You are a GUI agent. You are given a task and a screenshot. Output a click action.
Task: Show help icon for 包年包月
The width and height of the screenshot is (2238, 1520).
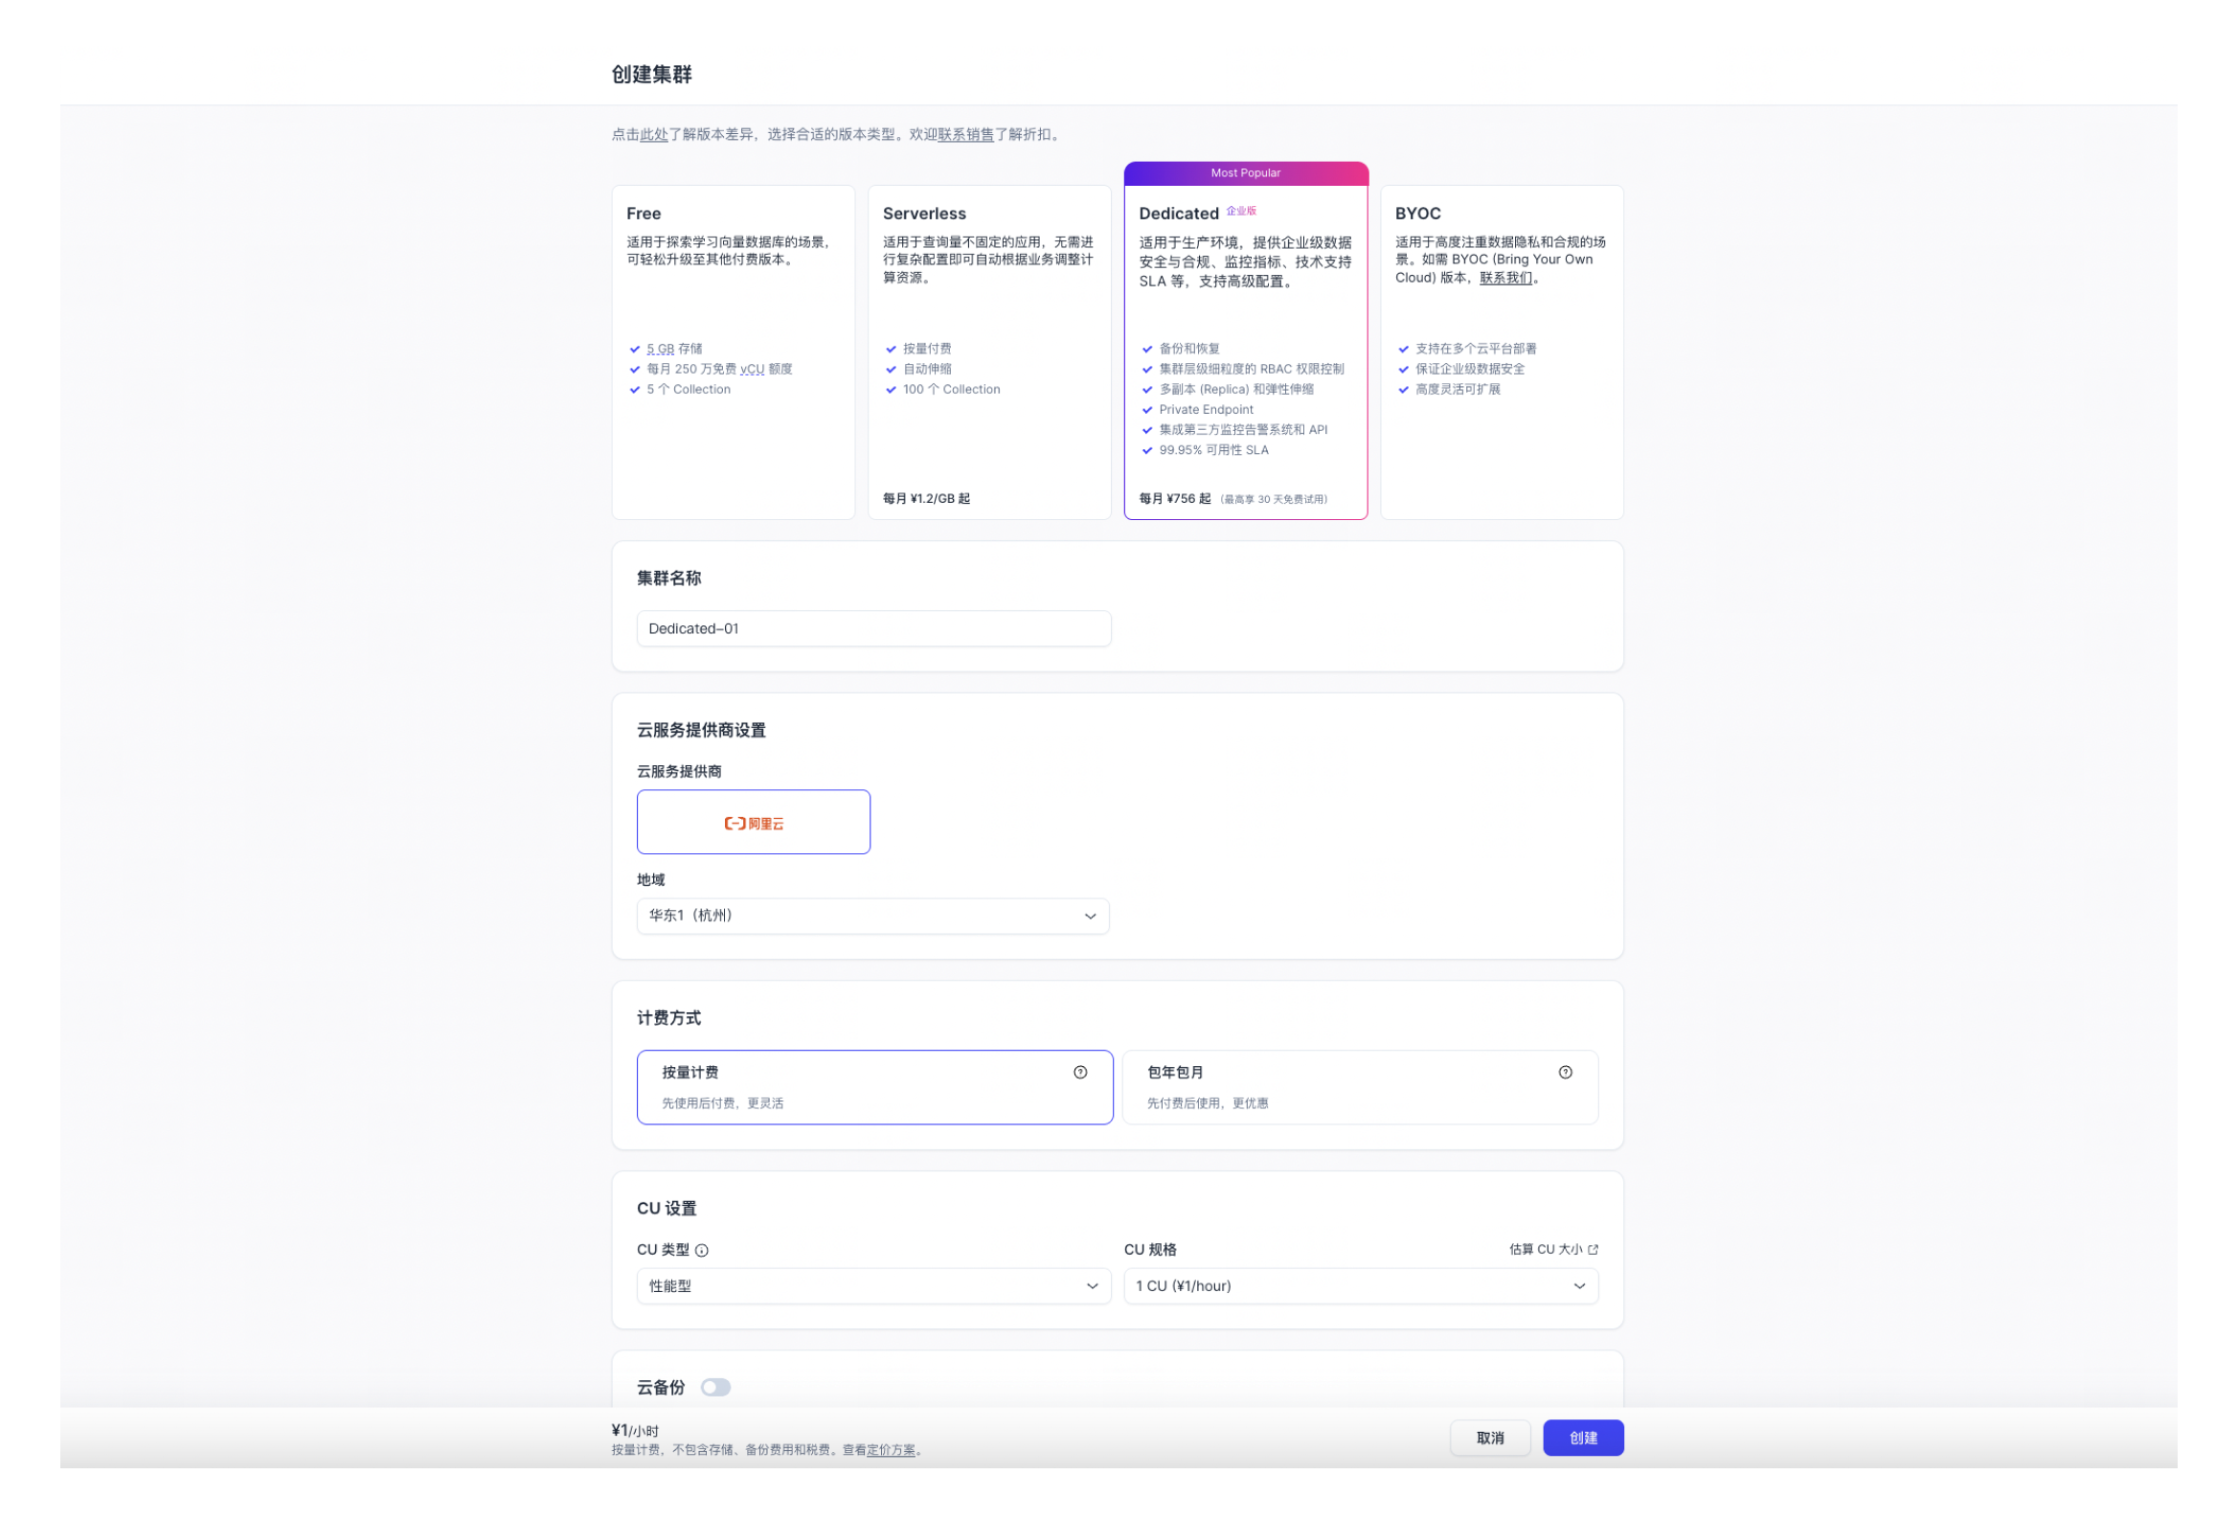(1566, 1073)
